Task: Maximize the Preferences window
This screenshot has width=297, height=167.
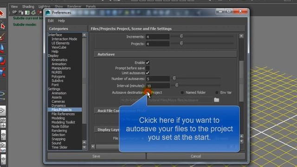Action: [x=229, y=11]
